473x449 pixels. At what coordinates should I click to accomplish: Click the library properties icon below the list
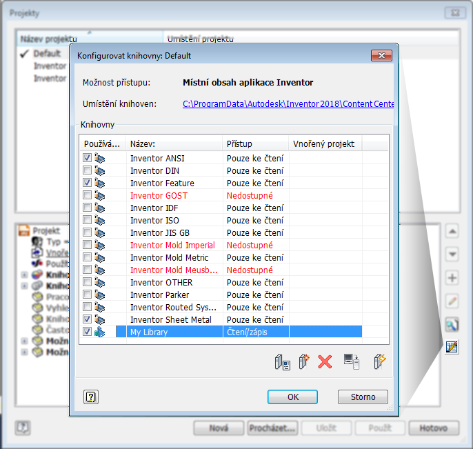coord(283,362)
